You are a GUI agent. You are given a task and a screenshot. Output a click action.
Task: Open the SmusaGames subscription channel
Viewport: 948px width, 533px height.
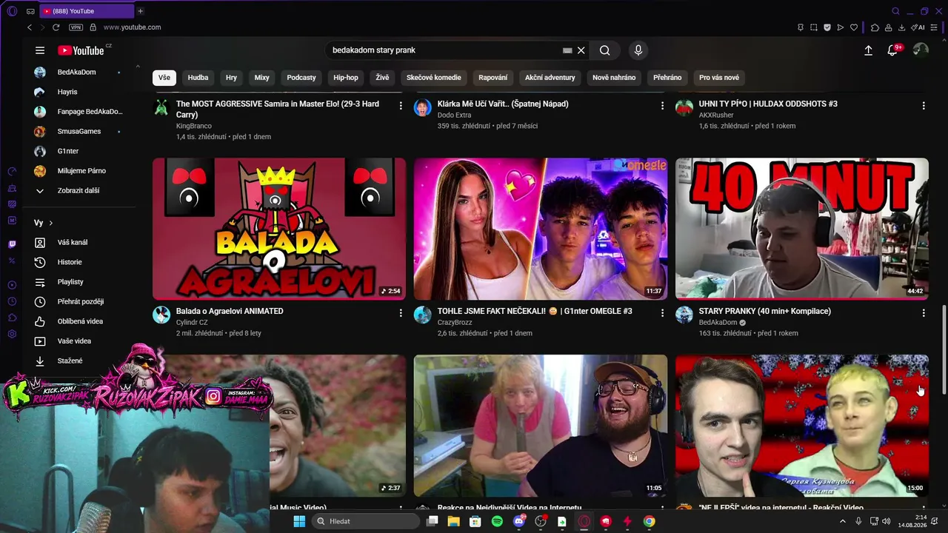[x=79, y=131]
